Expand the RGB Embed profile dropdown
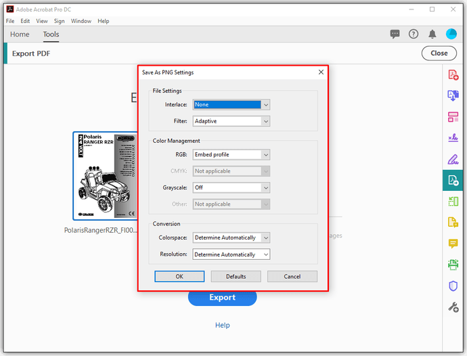The image size is (467, 356). [x=231, y=154]
